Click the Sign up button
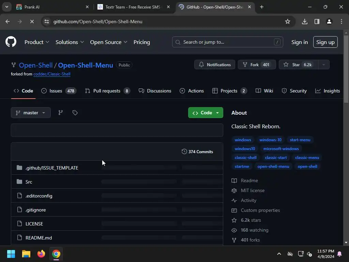 pos(325,42)
